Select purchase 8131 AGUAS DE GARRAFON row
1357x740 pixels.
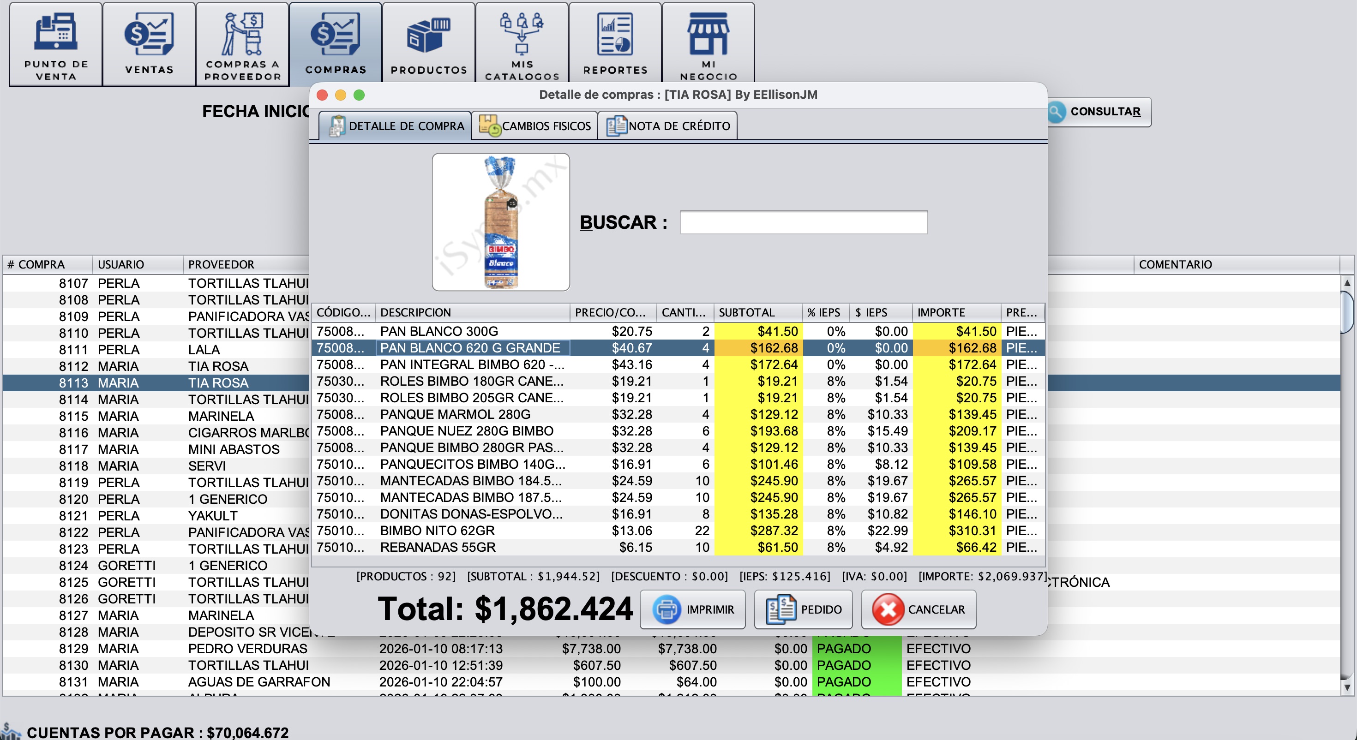[x=672, y=681]
